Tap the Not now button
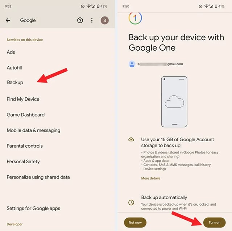The height and width of the screenshot is (231, 232). (x=135, y=222)
